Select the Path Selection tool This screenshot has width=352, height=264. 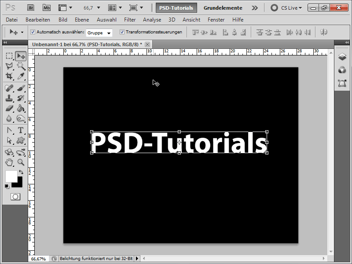point(9,140)
